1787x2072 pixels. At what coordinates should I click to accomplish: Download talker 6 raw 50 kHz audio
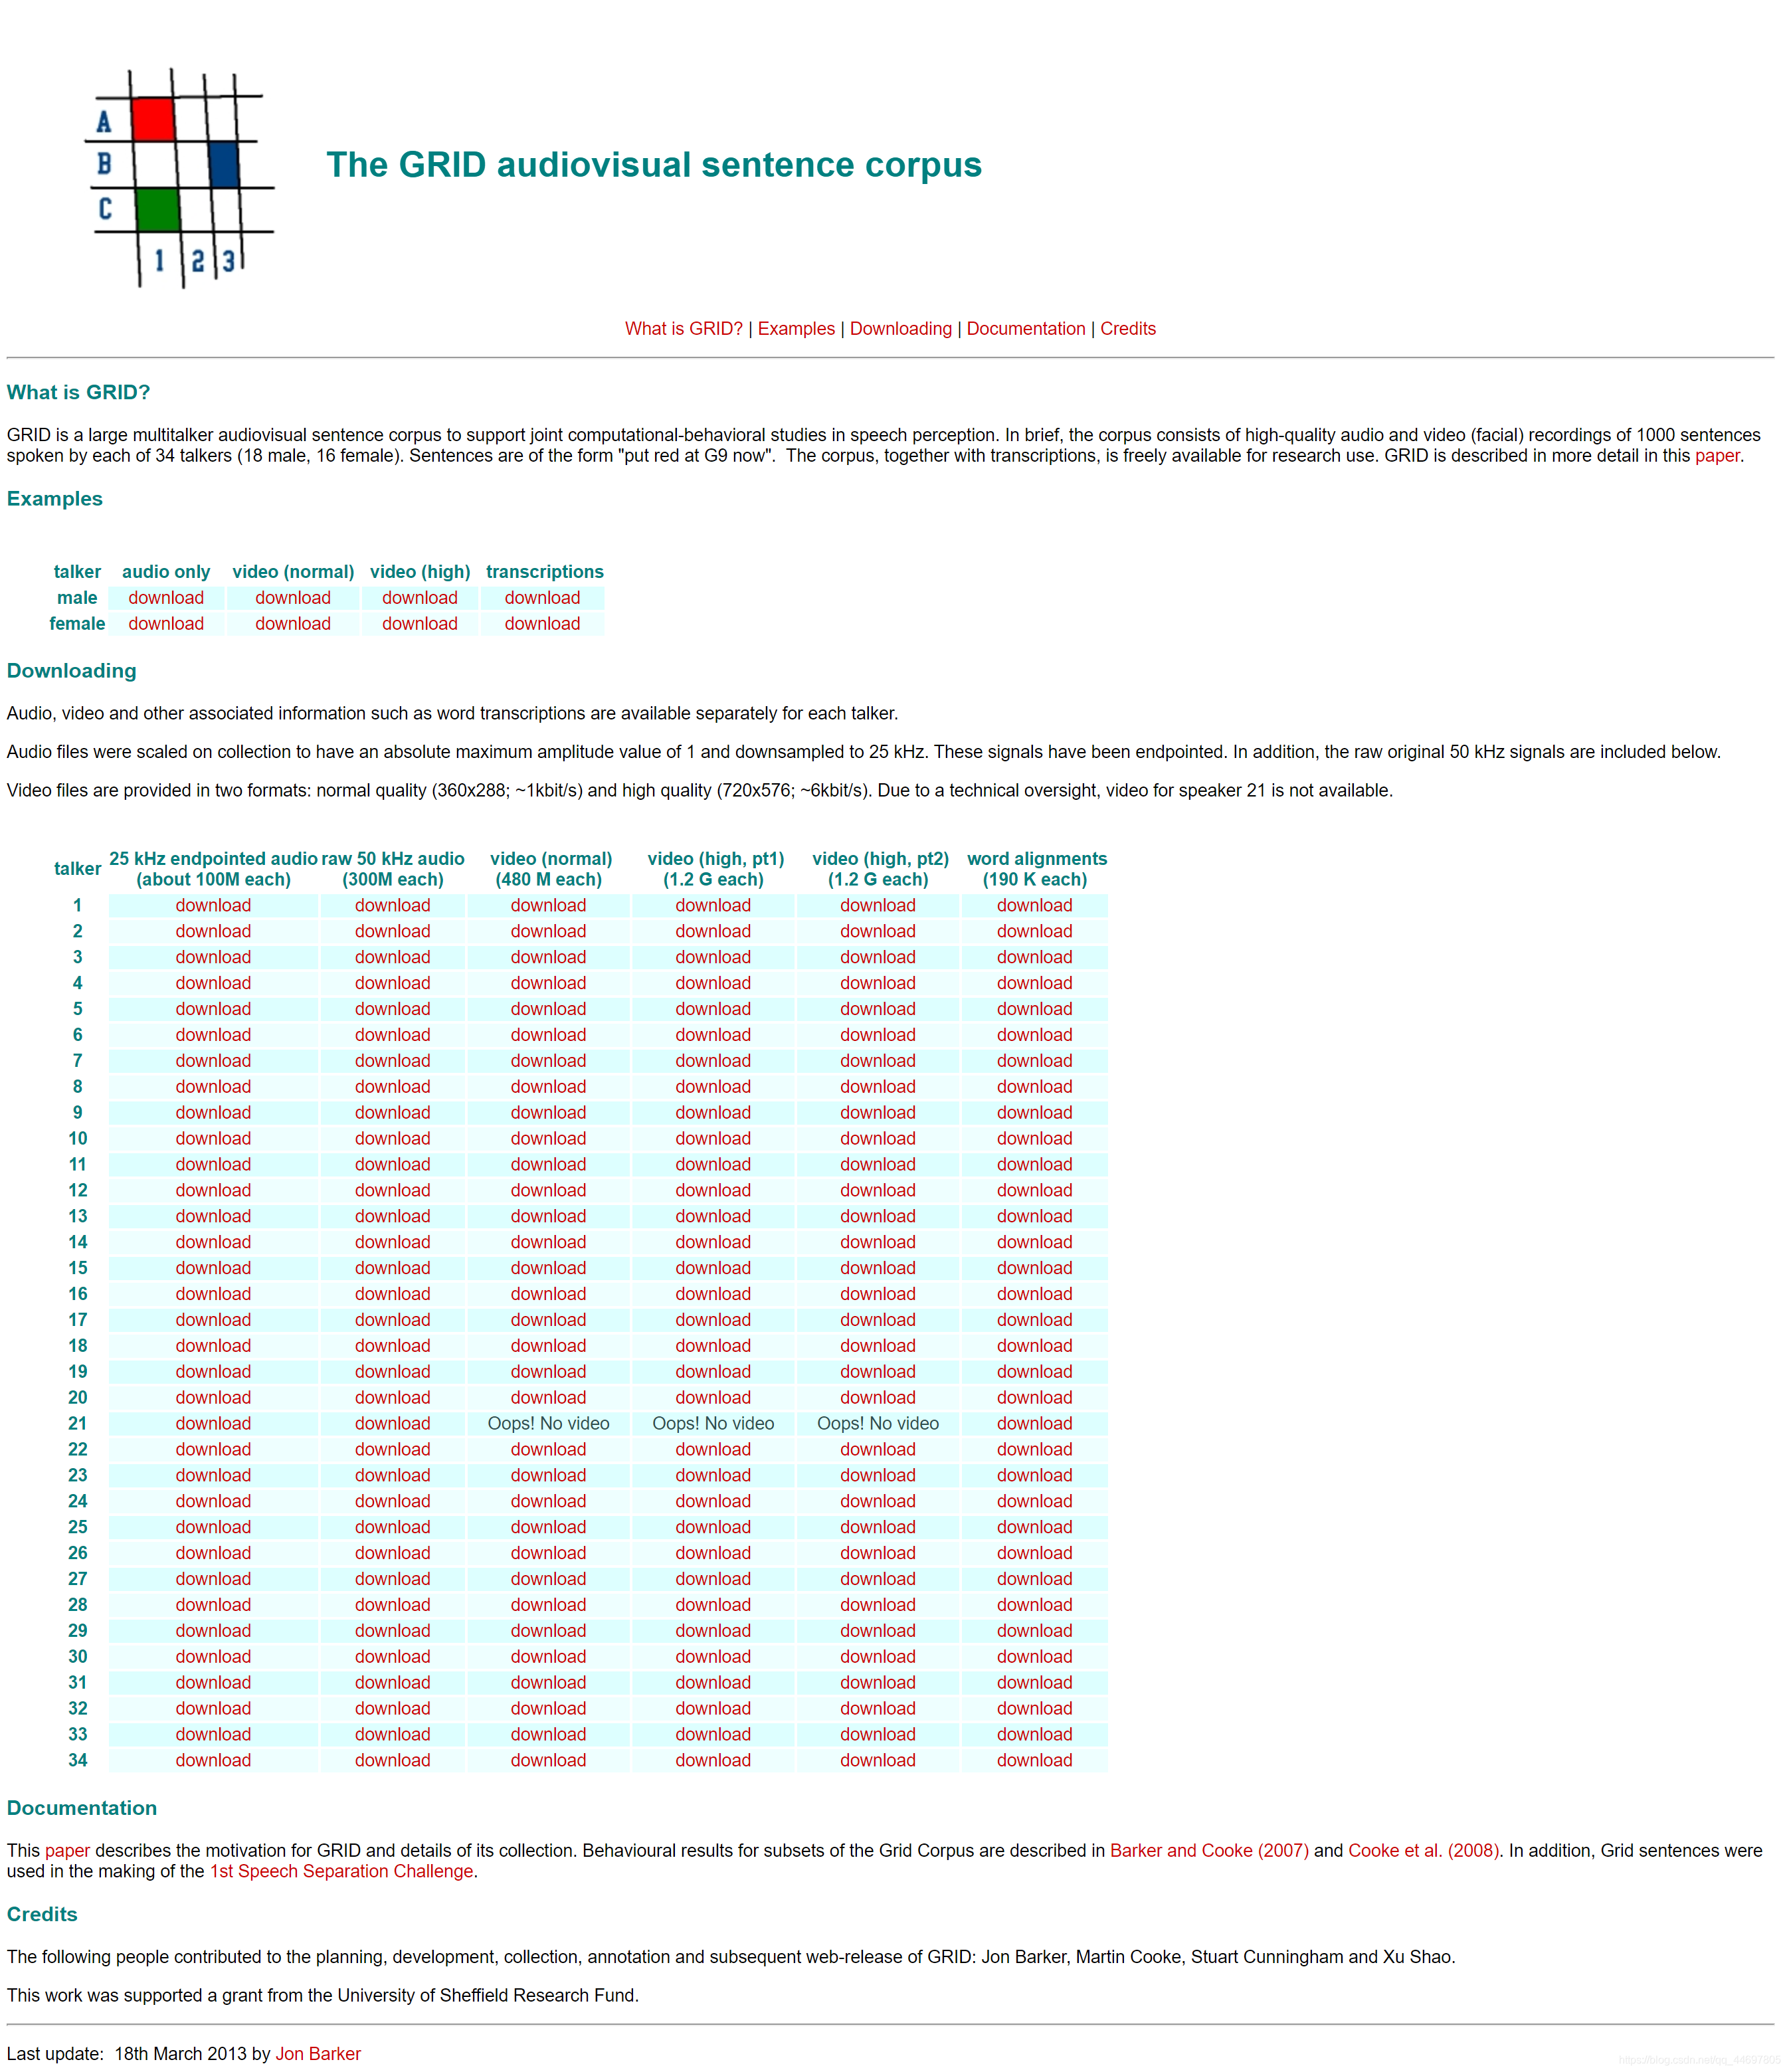393,1035
